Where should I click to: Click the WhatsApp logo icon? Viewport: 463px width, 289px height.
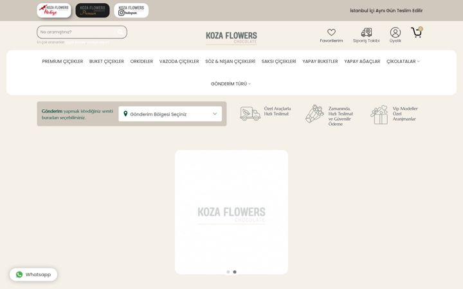tap(19, 275)
